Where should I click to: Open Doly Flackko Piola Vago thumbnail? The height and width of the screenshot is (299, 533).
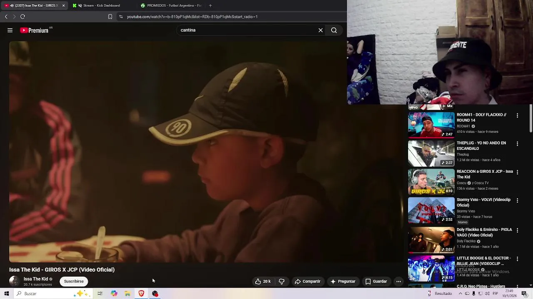[x=431, y=240]
